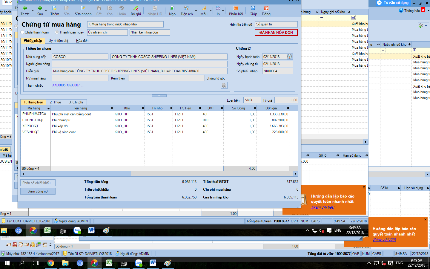Screen dimensions: 430x269
Task: Click the greyed Xóa delete icon
Action: click(x=110, y=10)
